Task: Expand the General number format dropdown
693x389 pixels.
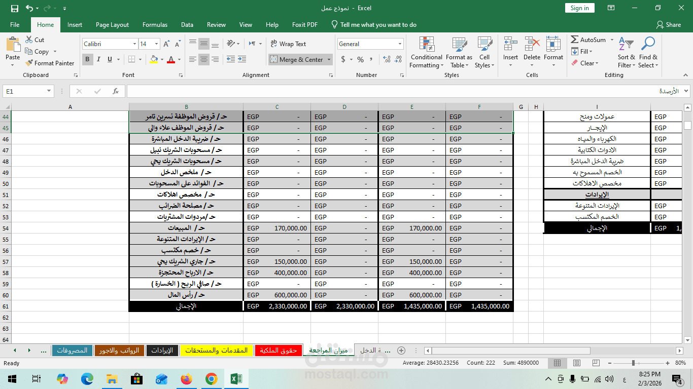Action: 400,44
